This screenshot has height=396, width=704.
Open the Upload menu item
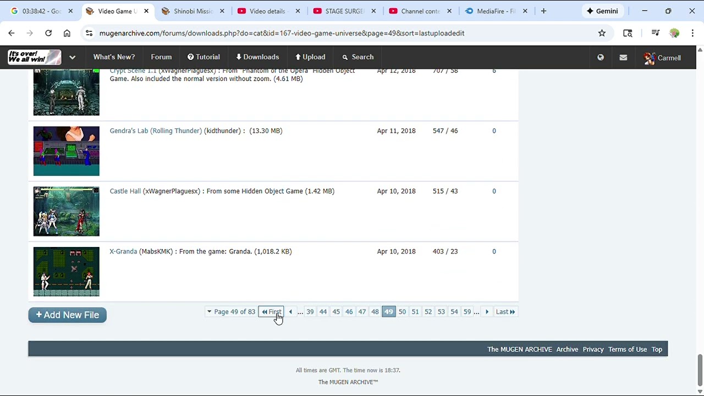click(310, 57)
